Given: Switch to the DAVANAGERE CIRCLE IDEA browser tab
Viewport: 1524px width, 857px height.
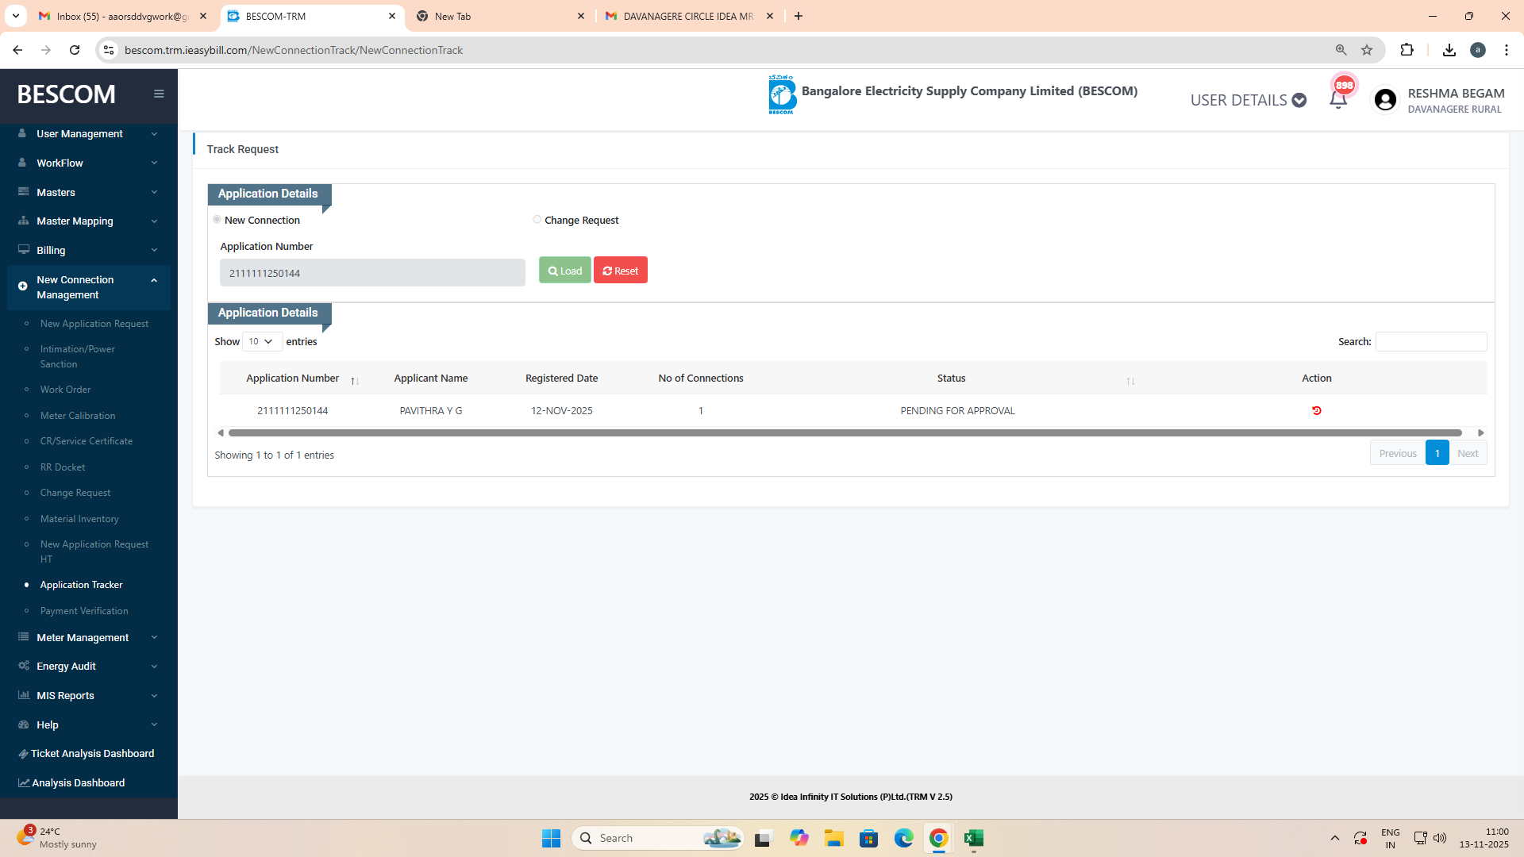Looking at the screenshot, I should [x=687, y=16].
